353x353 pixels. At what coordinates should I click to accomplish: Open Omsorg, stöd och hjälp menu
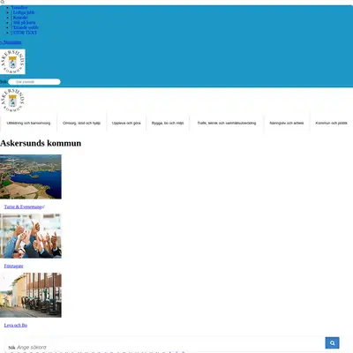click(x=81, y=123)
